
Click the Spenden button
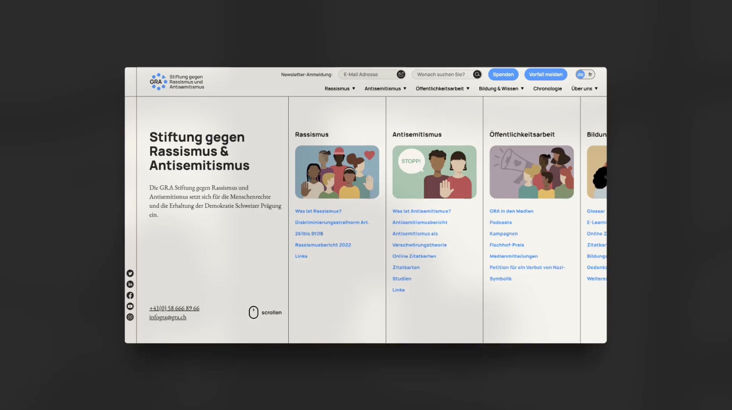click(x=503, y=75)
